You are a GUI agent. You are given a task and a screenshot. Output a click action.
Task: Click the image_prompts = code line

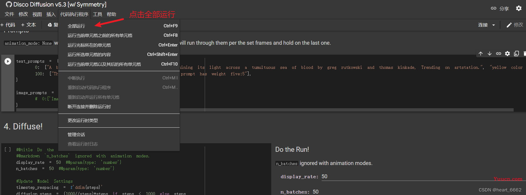pos(35,93)
